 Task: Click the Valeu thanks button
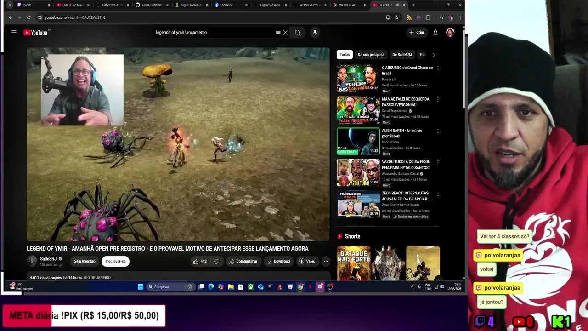point(307,261)
